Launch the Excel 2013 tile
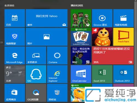The width and height of the screenshot is (137, 103). pyautogui.click(x=102, y=74)
